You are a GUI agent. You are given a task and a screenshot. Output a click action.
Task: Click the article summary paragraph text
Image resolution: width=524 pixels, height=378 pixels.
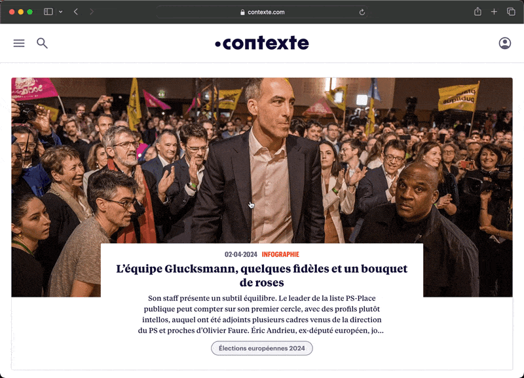[262, 314]
